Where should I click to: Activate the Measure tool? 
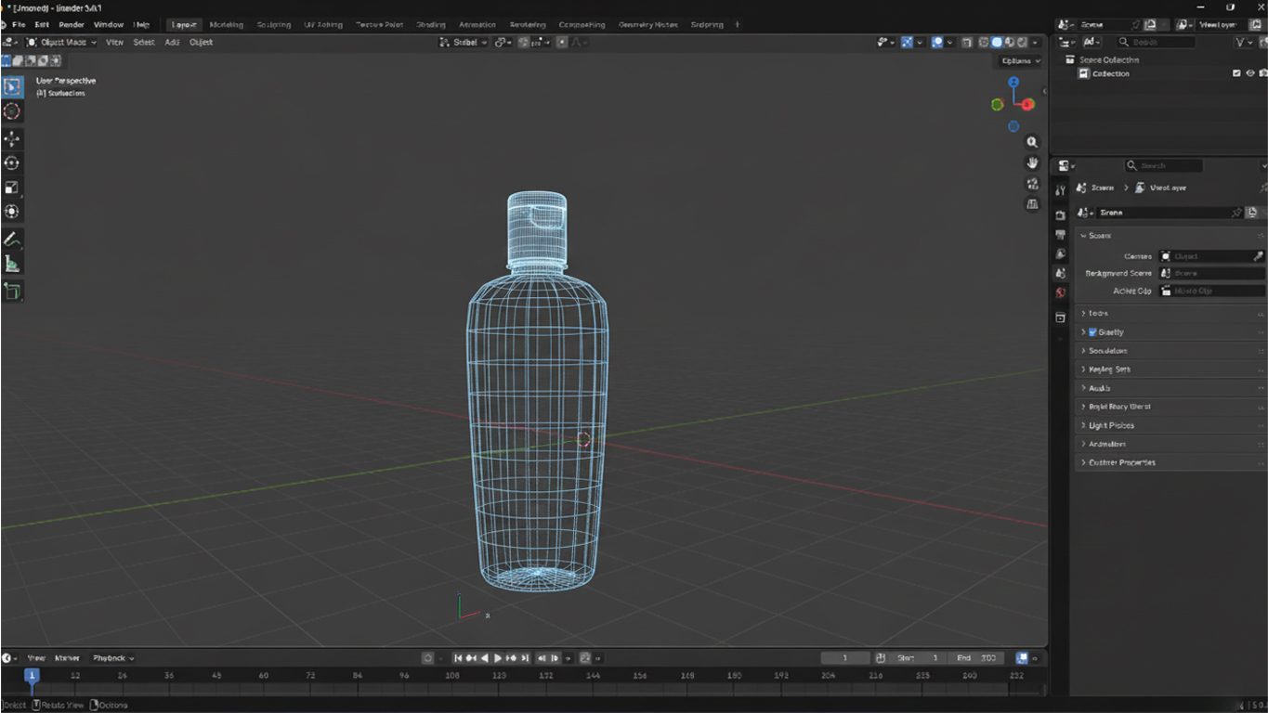(x=12, y=263)
